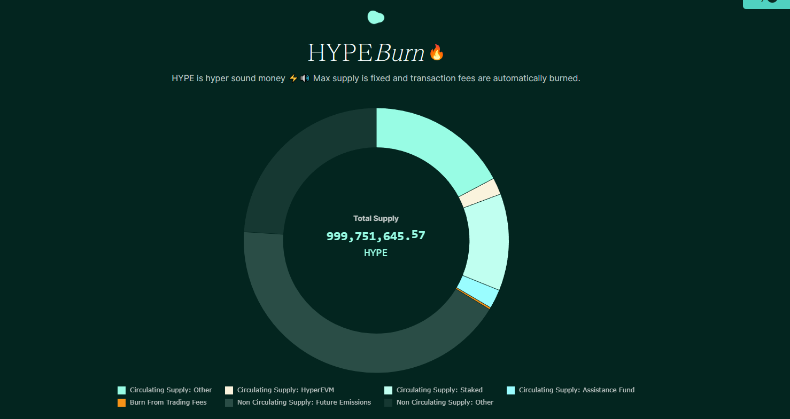790x419 pixels.
Task: Select the cyan Assistance Fund donut segment
Action: [478, 291]
